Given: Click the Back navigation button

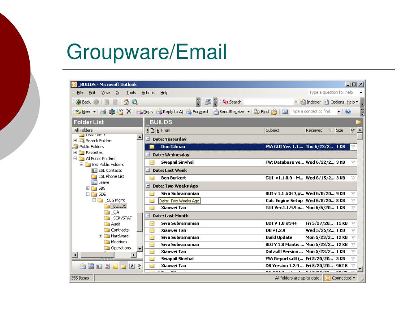Looking at the screenshot, I should 83,102.
